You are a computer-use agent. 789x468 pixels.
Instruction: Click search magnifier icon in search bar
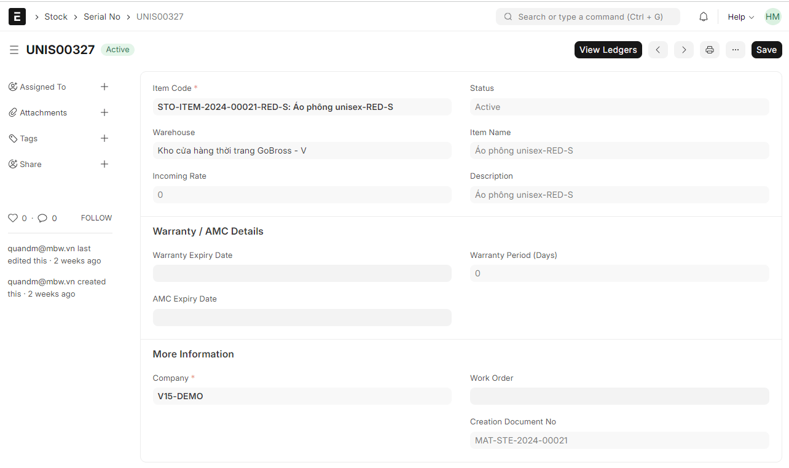point(508,17)
